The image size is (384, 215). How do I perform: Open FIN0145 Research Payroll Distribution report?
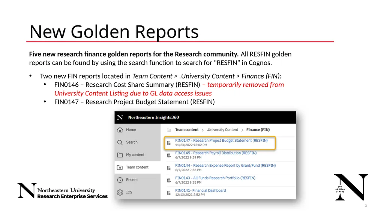216,153
